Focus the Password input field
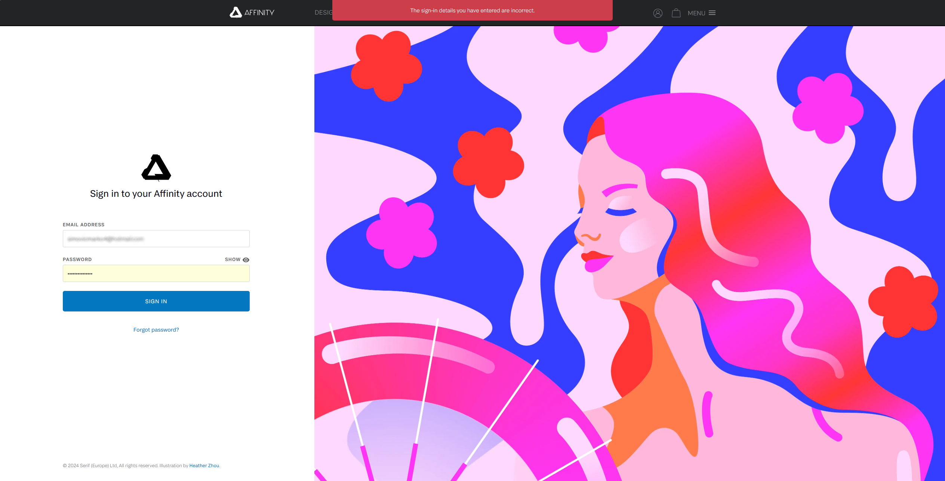This screenshot has width=945, height=481. pyautogui.click(x=156, y=273)
